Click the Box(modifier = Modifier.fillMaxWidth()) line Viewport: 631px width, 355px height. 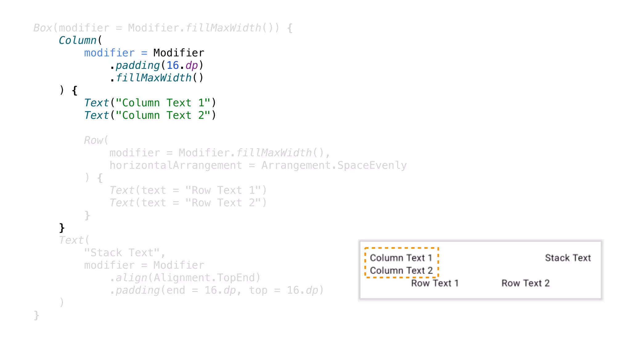[163, 28]
